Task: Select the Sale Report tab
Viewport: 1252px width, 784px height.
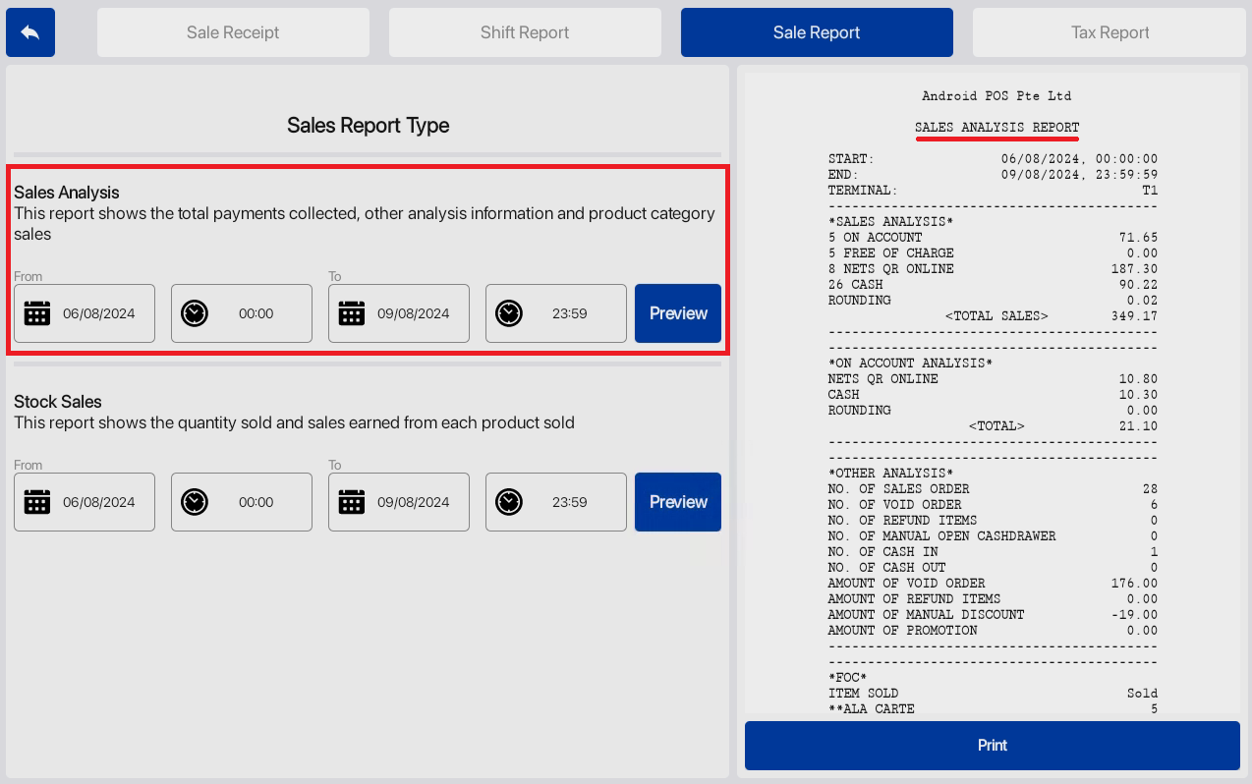Action: coord(817,32)
